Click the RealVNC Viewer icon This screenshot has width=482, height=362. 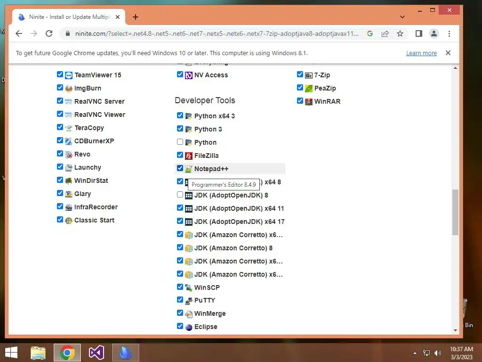(69, 115)
